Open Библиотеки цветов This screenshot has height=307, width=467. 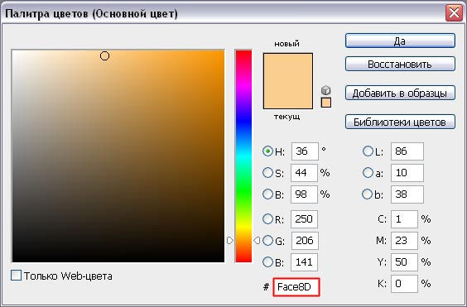point(400,122)
